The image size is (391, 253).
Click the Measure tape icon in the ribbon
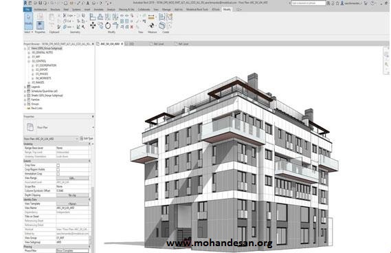coord(151,17)
